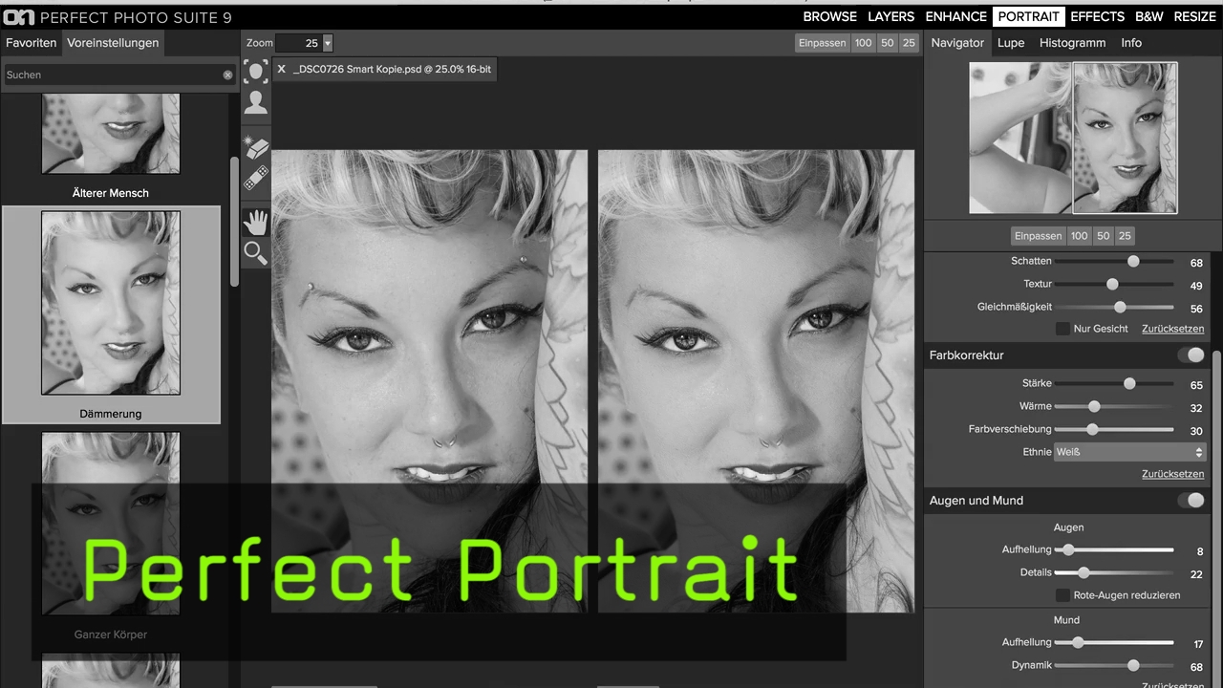Adjust the Wärme slider
Screen dimensions: 1223x688
pos(1094,406)
